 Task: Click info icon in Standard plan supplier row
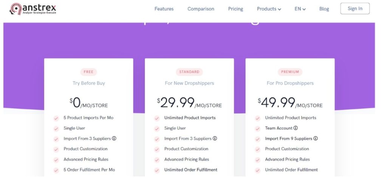click(215, 138)
